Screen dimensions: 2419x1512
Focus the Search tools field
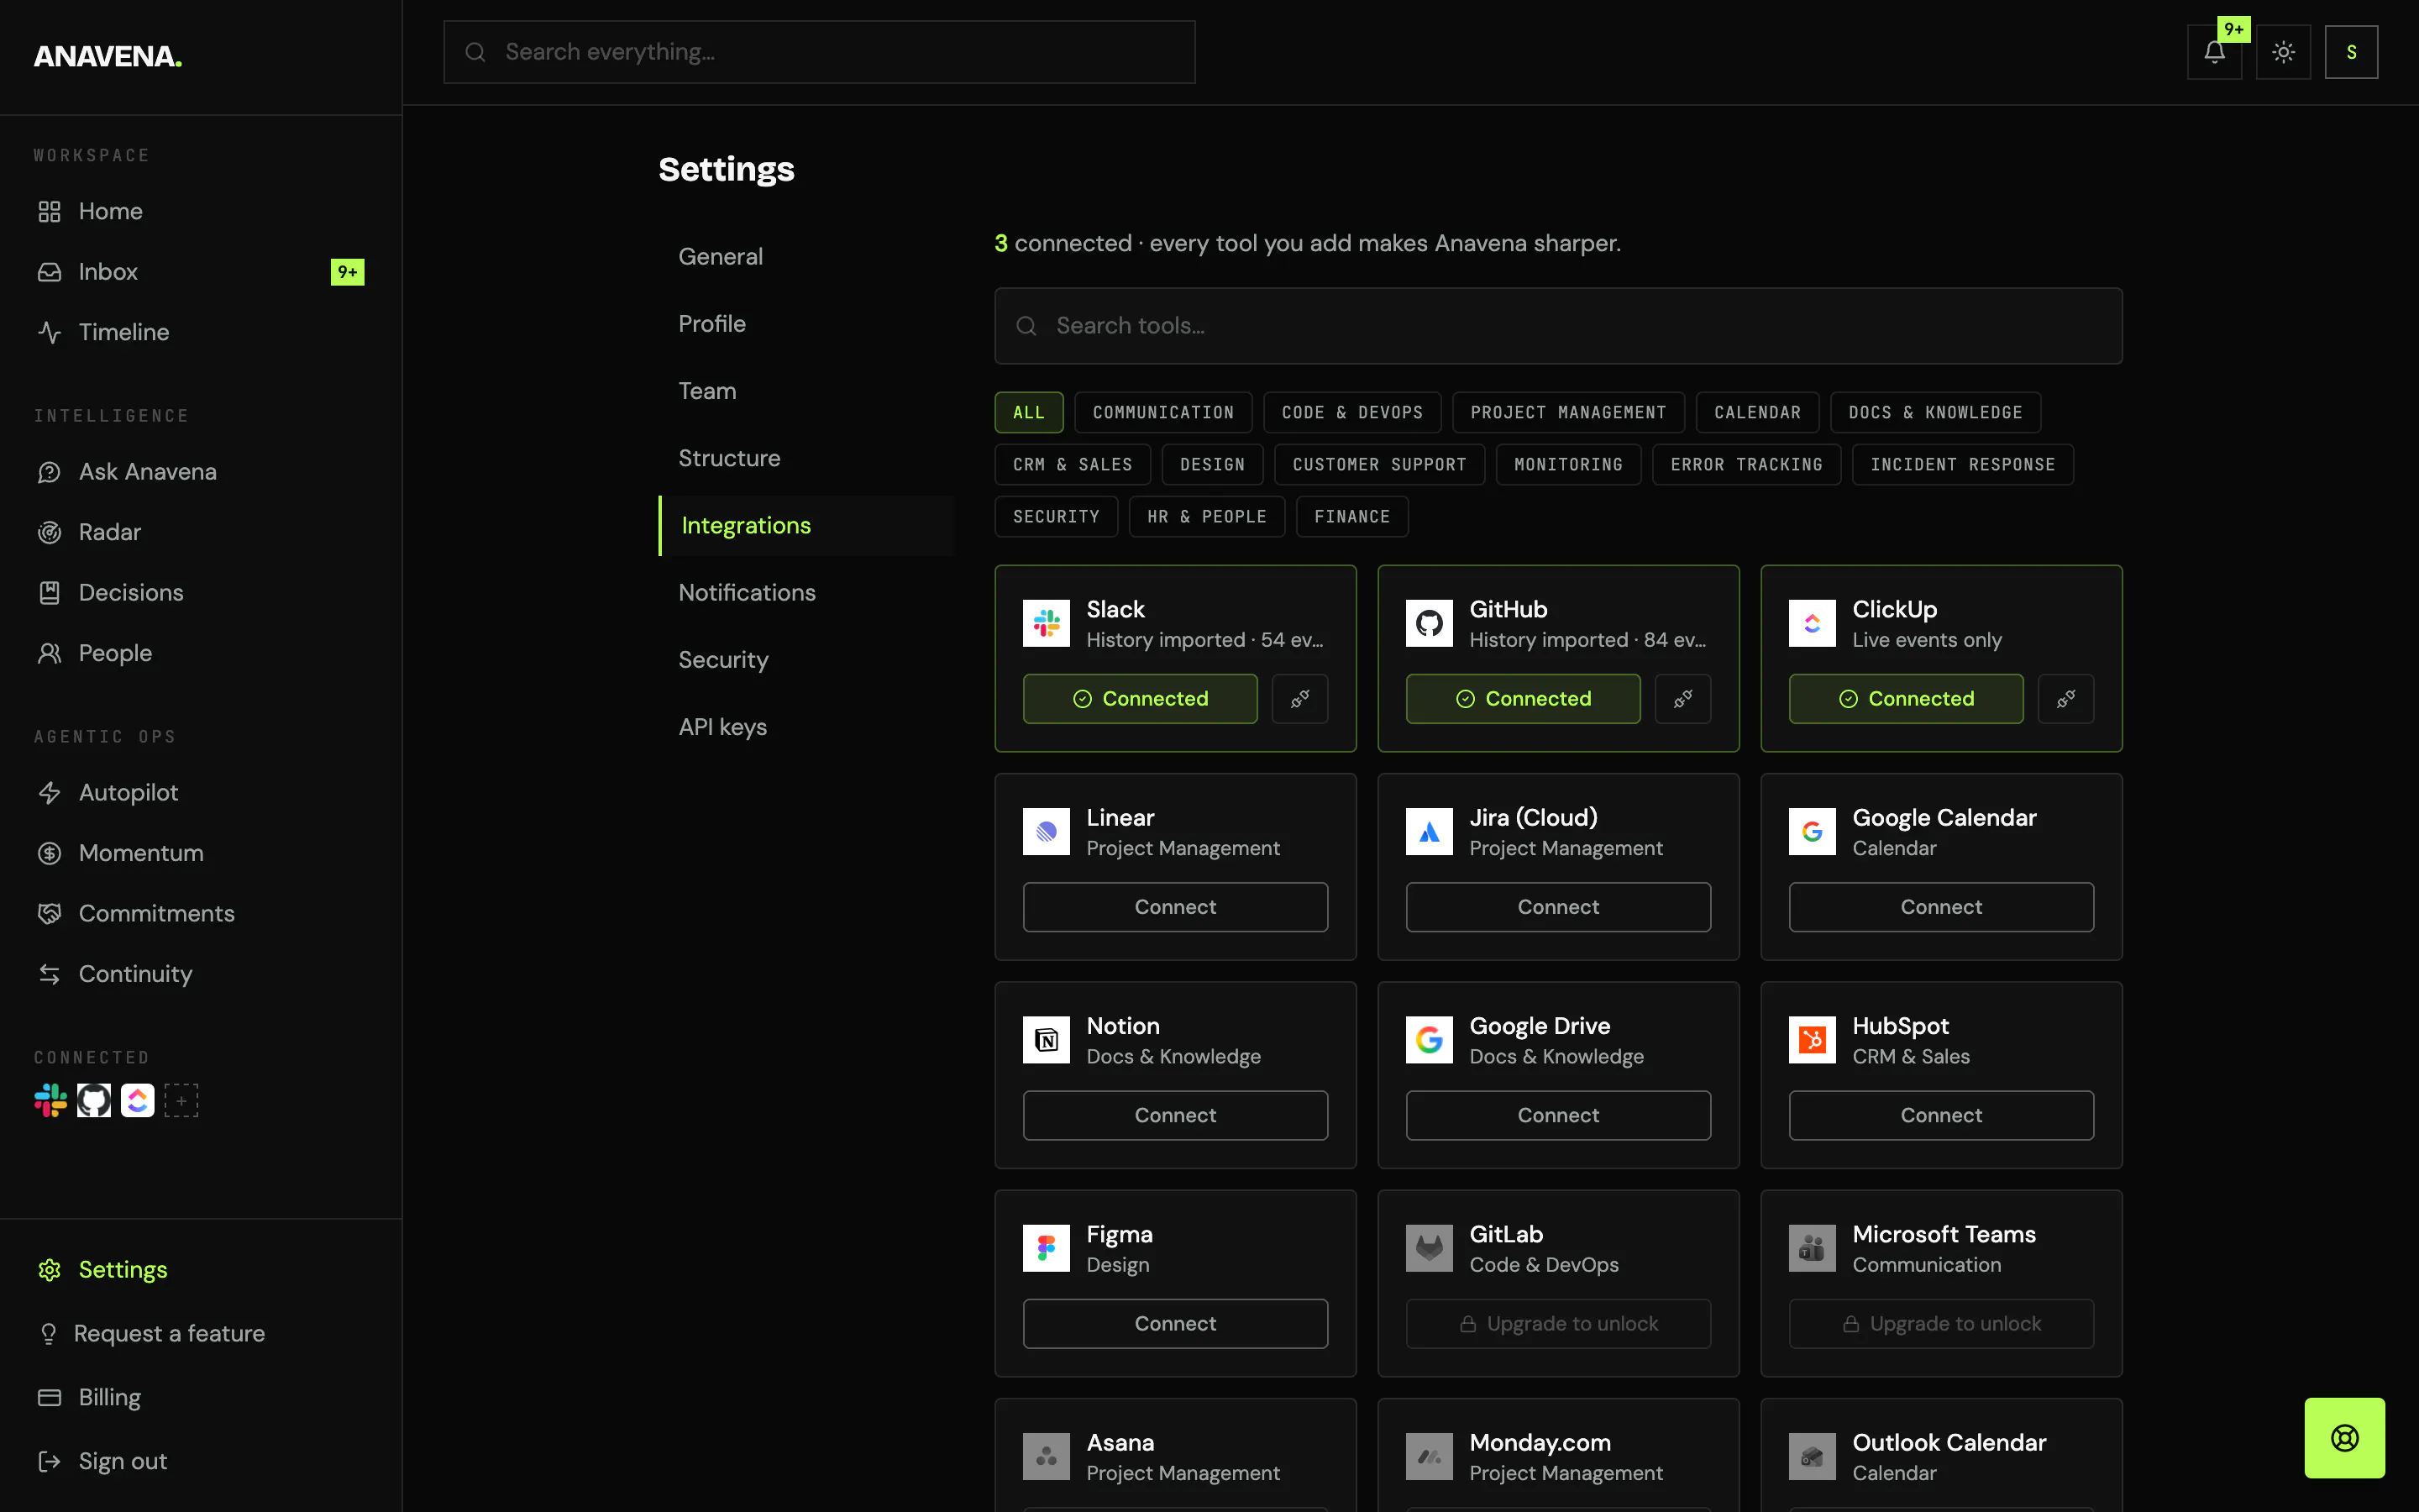pos(1557,325)
